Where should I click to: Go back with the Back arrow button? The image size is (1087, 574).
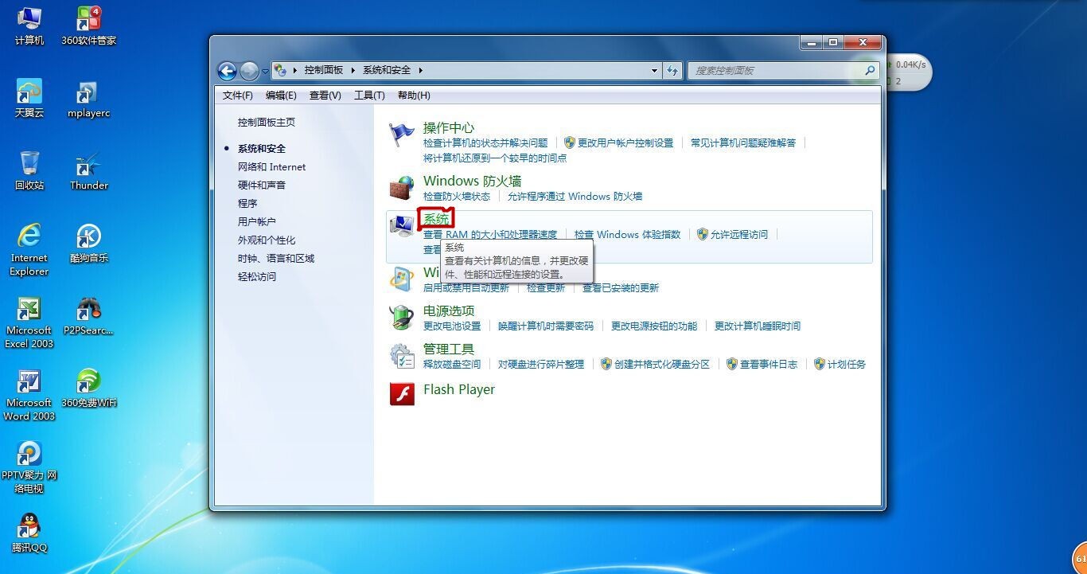click(227, 71)
